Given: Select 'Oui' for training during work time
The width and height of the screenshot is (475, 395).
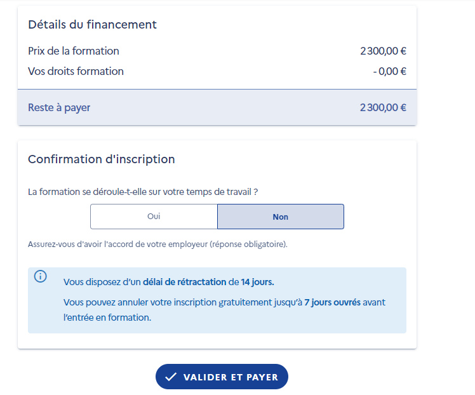Looking at the screenshot, I should 154,217.
